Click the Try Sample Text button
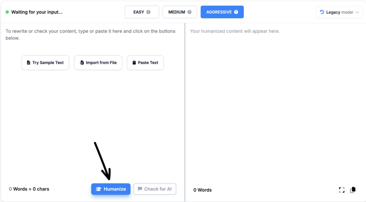 [x=45, y=63]
